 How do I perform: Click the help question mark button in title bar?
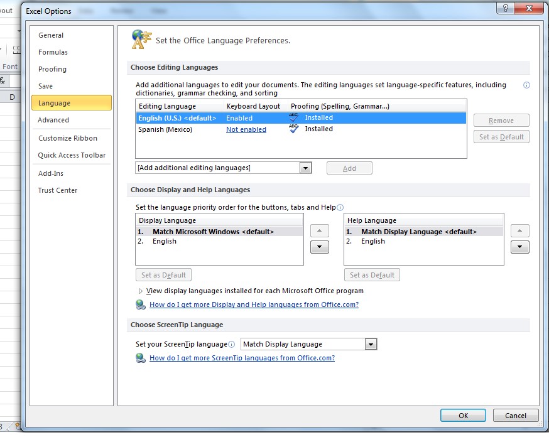[x=505, y=8]
